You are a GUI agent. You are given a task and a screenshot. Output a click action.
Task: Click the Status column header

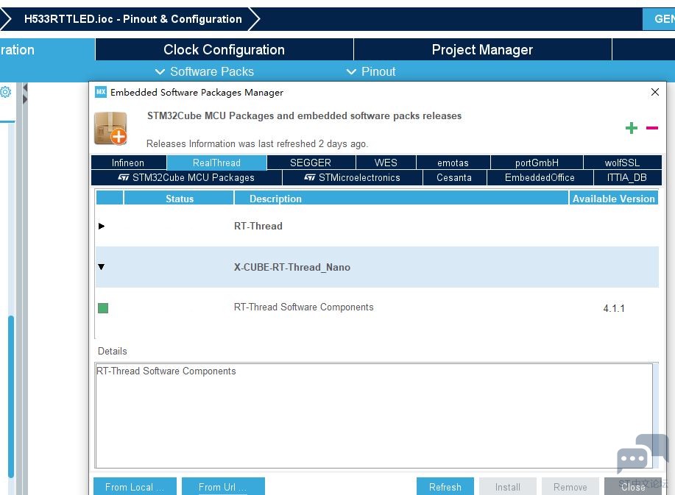point(179,199)
